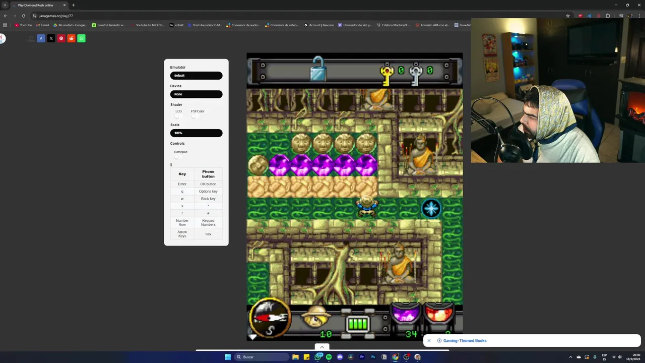Expand the tab search chevron

tap(5, 5)
